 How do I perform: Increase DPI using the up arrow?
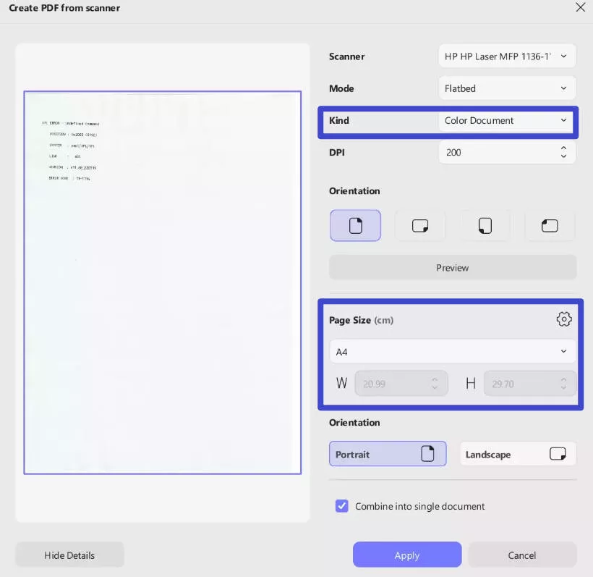point(563,148)
